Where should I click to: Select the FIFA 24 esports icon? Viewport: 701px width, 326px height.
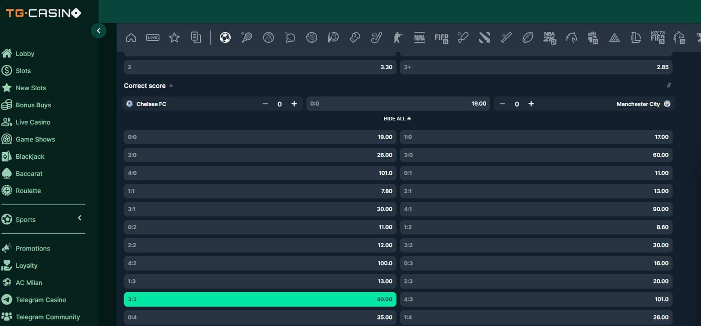[442, 38]
